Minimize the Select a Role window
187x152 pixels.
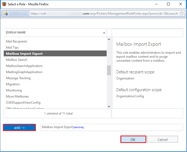coord(156,4)
